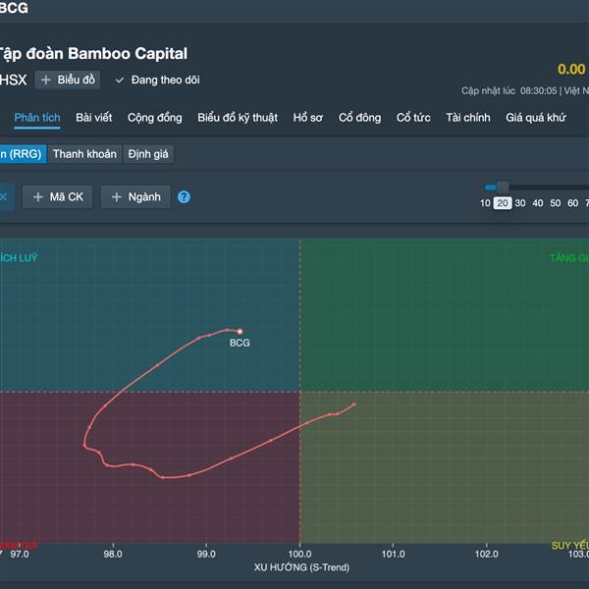The width and height of the screenshot is (589, 589).
Task: Open the Bài viết tab
Action: click(94, 118)
